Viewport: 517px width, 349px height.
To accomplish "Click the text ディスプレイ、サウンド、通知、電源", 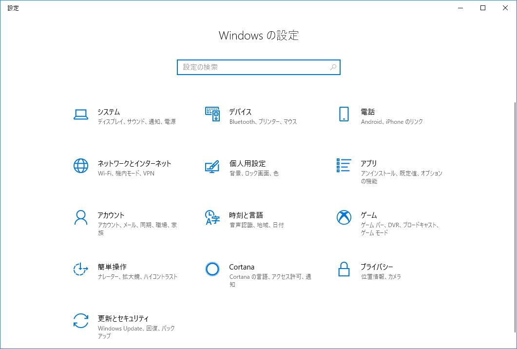I will coord(137,122).
